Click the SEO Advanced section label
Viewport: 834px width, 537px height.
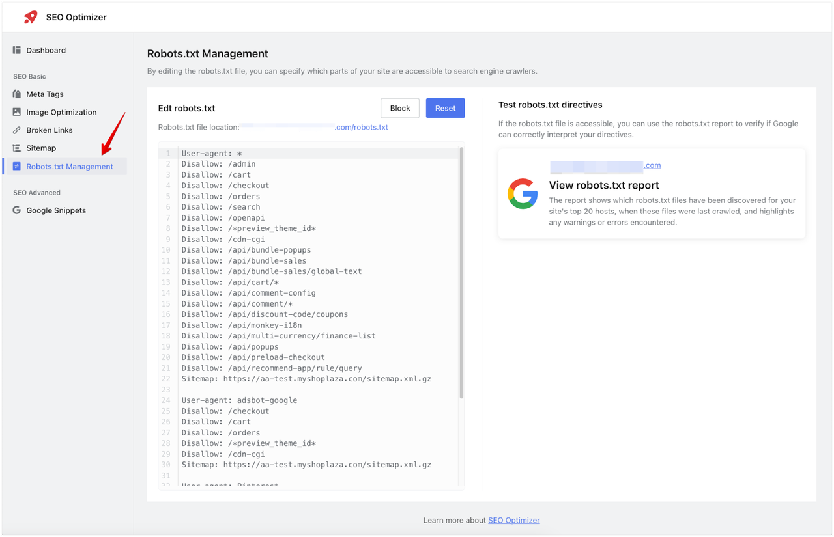(36, 193)
